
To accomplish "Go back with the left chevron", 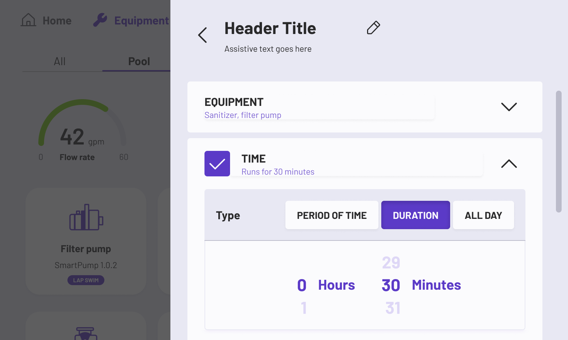I will pos(202,35).
